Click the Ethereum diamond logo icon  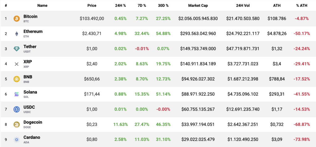point(17,34)
